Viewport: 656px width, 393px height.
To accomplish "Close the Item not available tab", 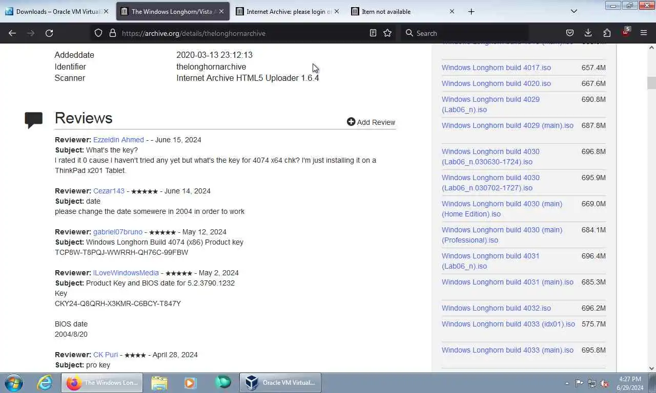I will pyautogui.click(x=452, y=11).
